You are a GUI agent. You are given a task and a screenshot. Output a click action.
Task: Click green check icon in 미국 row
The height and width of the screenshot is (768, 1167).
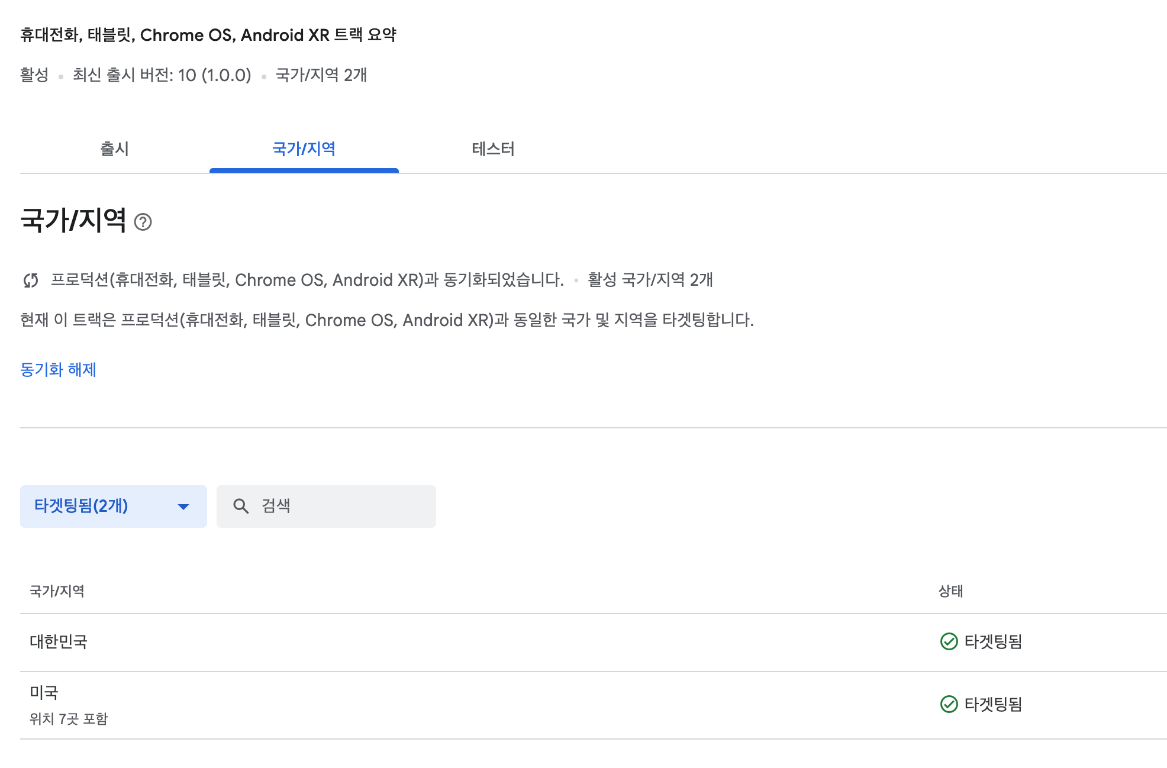coord(949,704)
